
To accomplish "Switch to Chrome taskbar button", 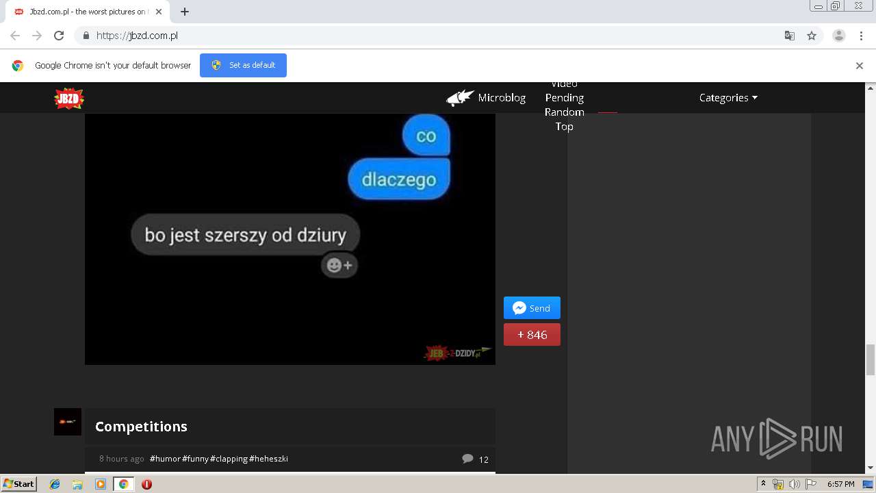I will 123,484.
